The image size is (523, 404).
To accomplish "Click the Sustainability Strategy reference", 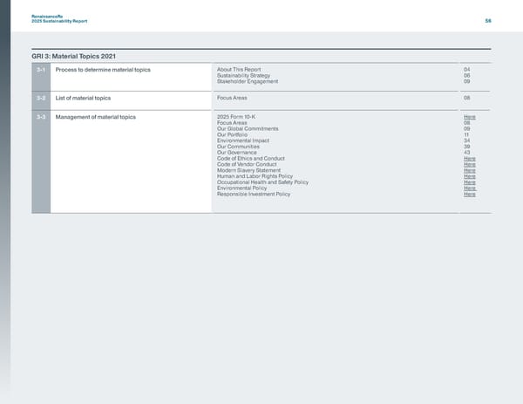I will (243, 75).
